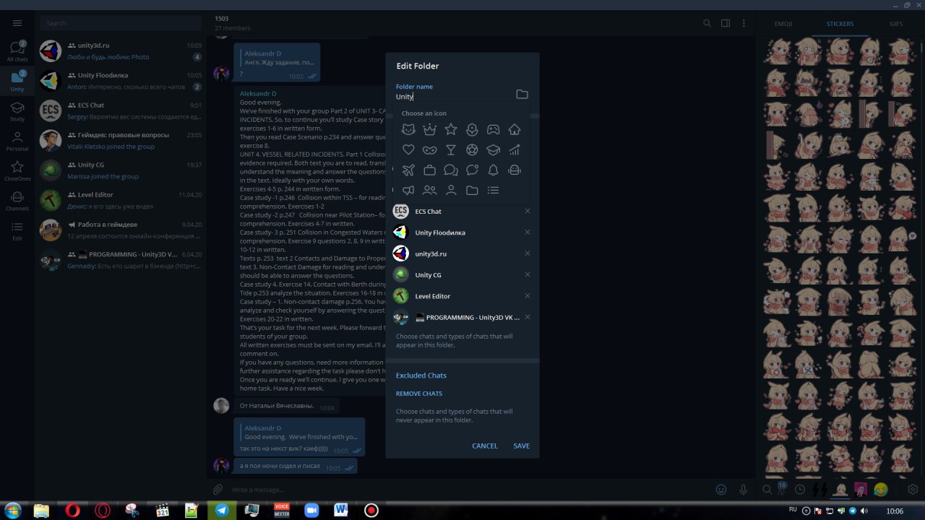Viewport: 925px width, 520px height.
Task: Choose the cat face folder icon
Action: pyautogui.click(x=408, y=129)
